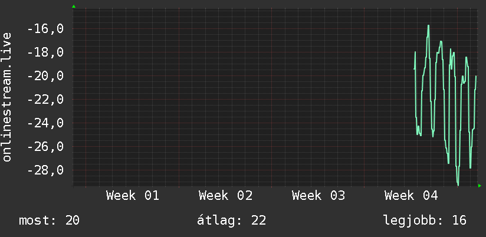
Task: Select the Week 04 axis label
Action: tap(411, 195)
